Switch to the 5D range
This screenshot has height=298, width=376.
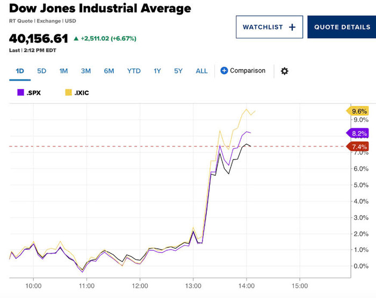tap(41, 71)
